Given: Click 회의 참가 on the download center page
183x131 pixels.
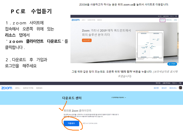Looking at the screenshot, I should pyautogui.click(x=164, y=88).
